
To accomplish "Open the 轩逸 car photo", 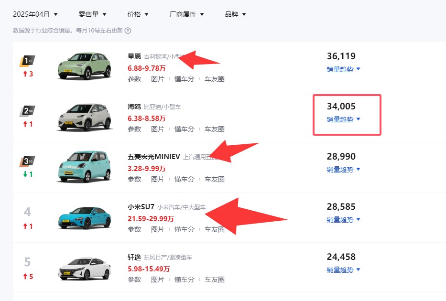I will (85, 268).
